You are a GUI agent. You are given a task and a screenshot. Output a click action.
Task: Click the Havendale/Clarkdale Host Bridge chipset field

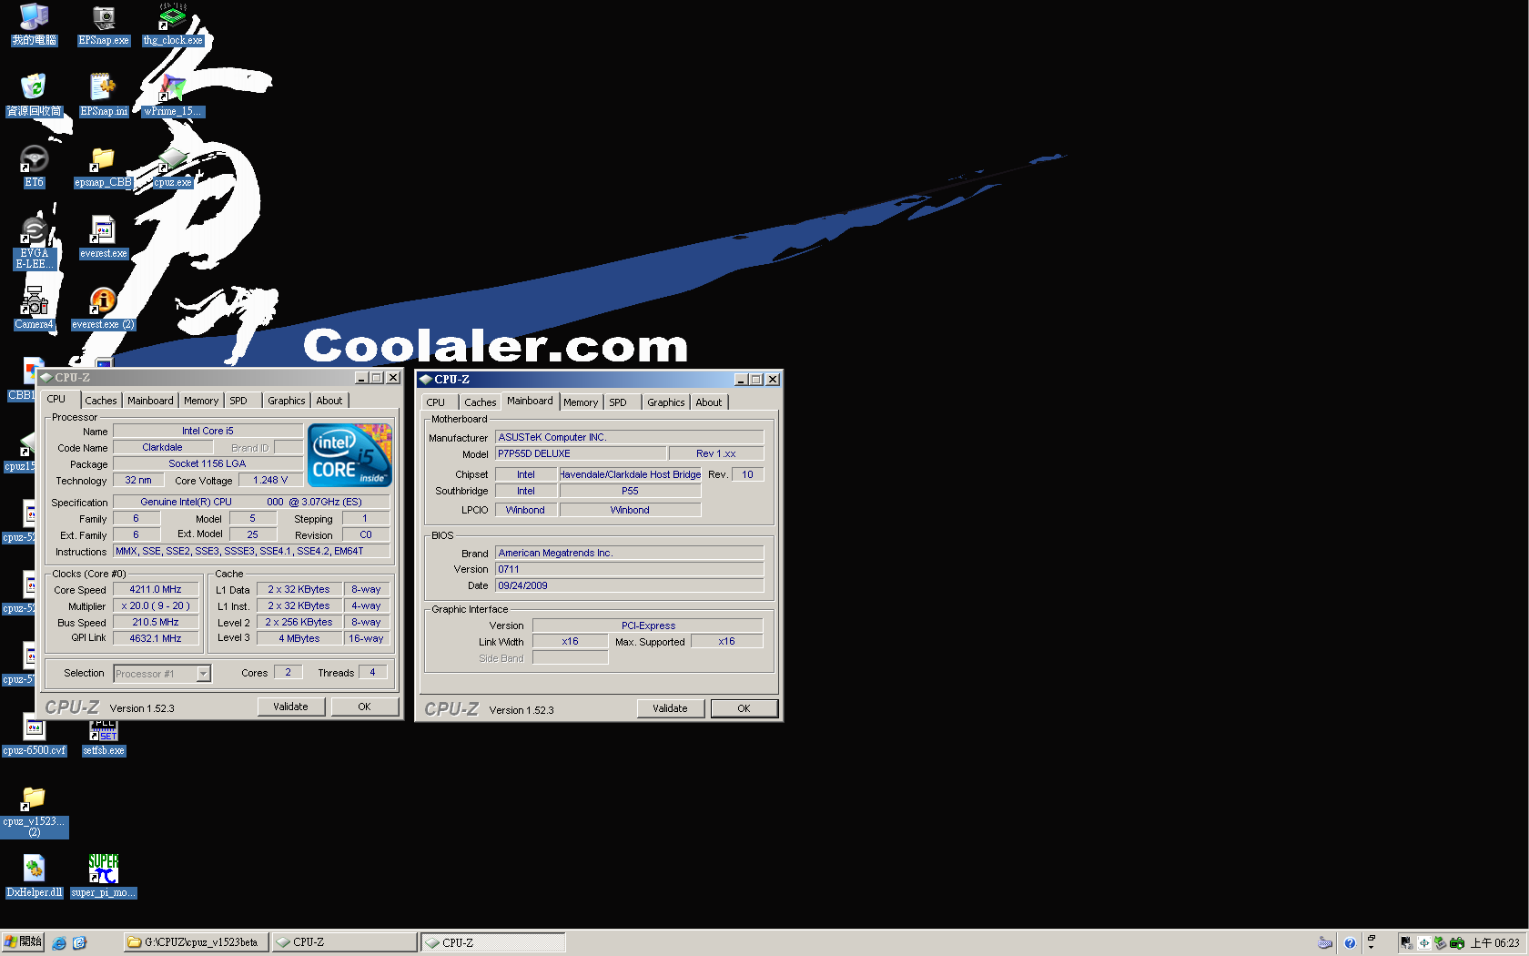[x=630, y=475]
